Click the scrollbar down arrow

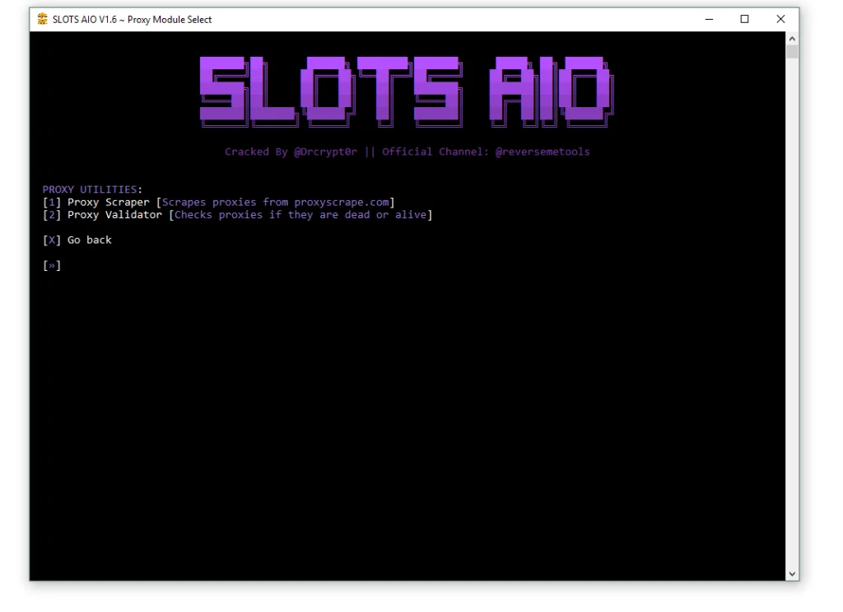(x=792, y=574)
